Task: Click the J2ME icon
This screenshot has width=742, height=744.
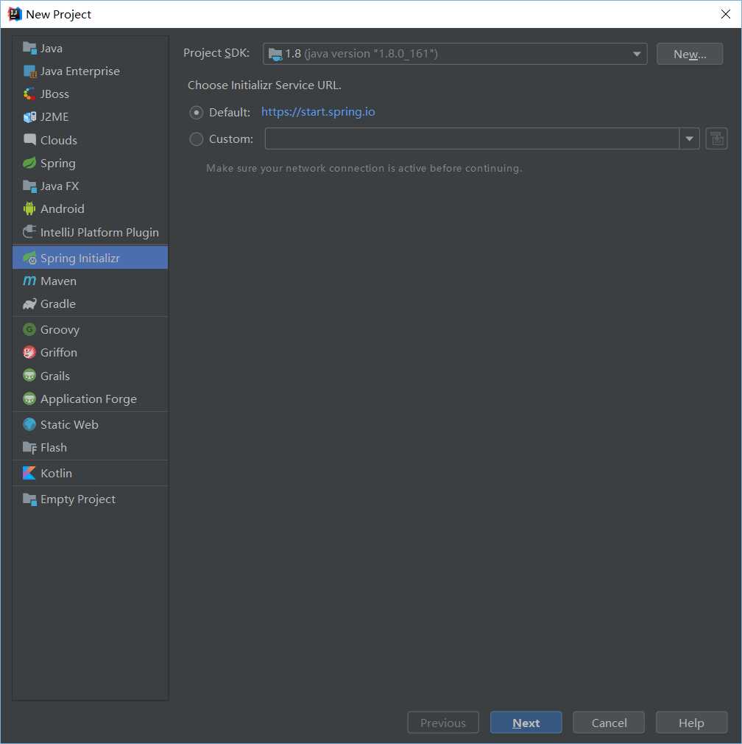Action: tap(29, 116)
